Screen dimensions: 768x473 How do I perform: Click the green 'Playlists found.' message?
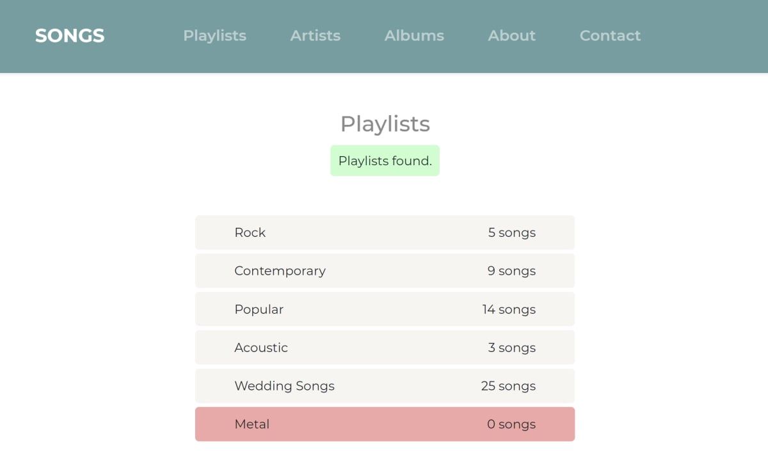coord(385,161)
